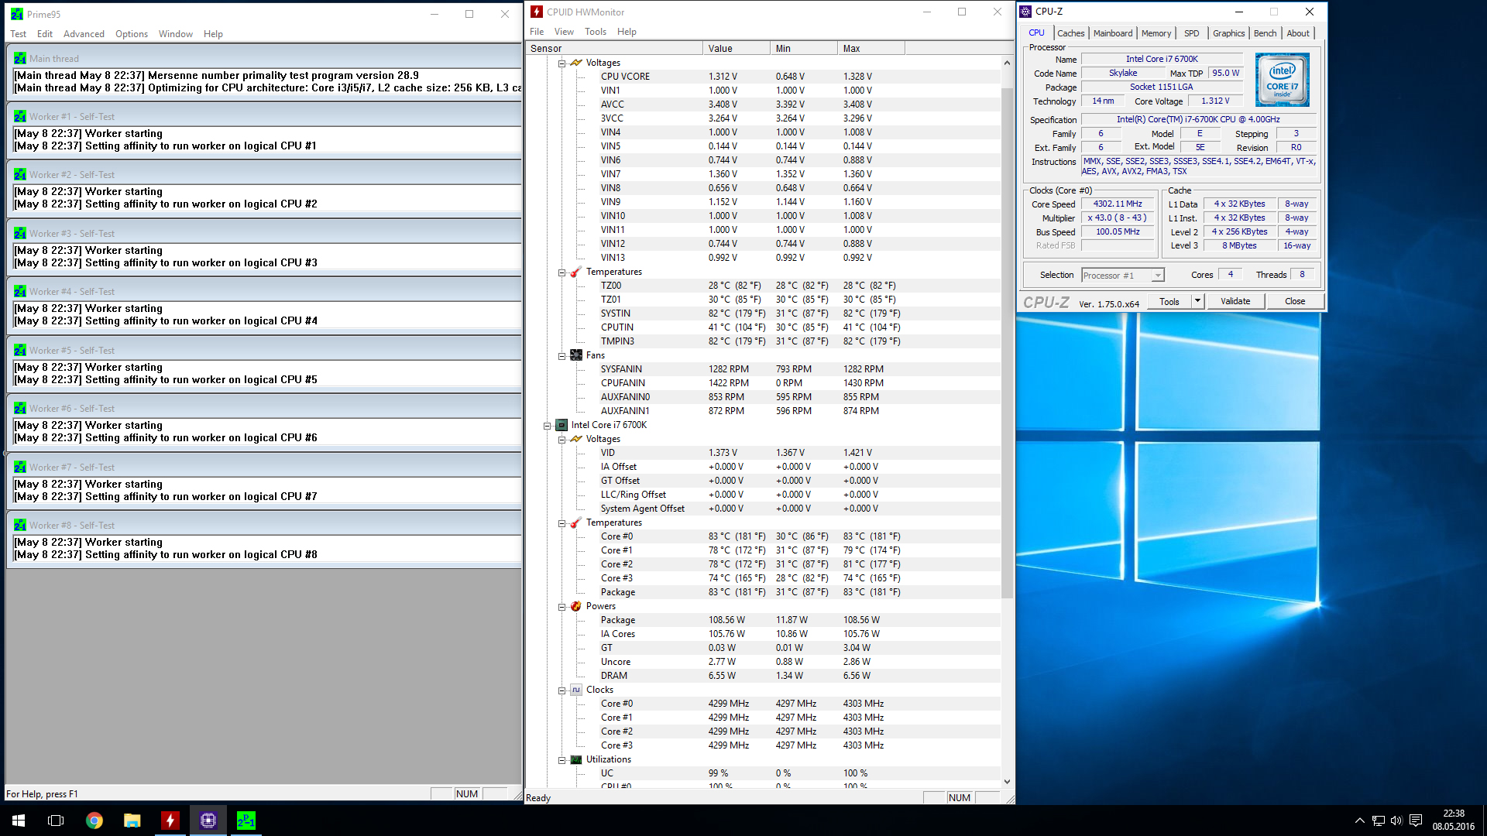The image size is (1487, 836).
Task: Switch to HWMonitor via its taskbar icon
Action: [x=170, y=821]
